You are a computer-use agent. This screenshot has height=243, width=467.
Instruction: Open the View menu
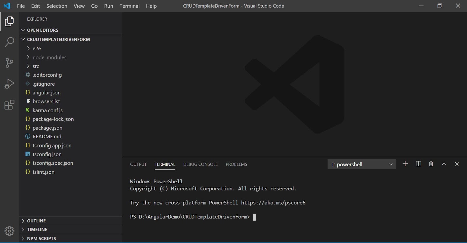[x=79, y=6]
